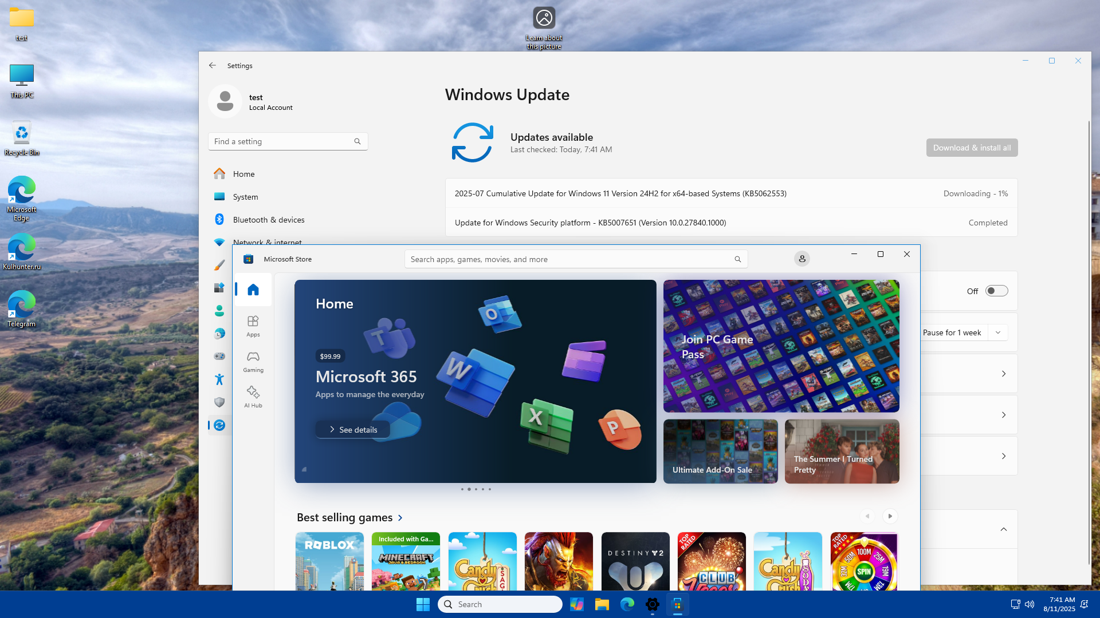
Task: Open Microsoft Edge from taskbar
Action: tap(627, 604)
